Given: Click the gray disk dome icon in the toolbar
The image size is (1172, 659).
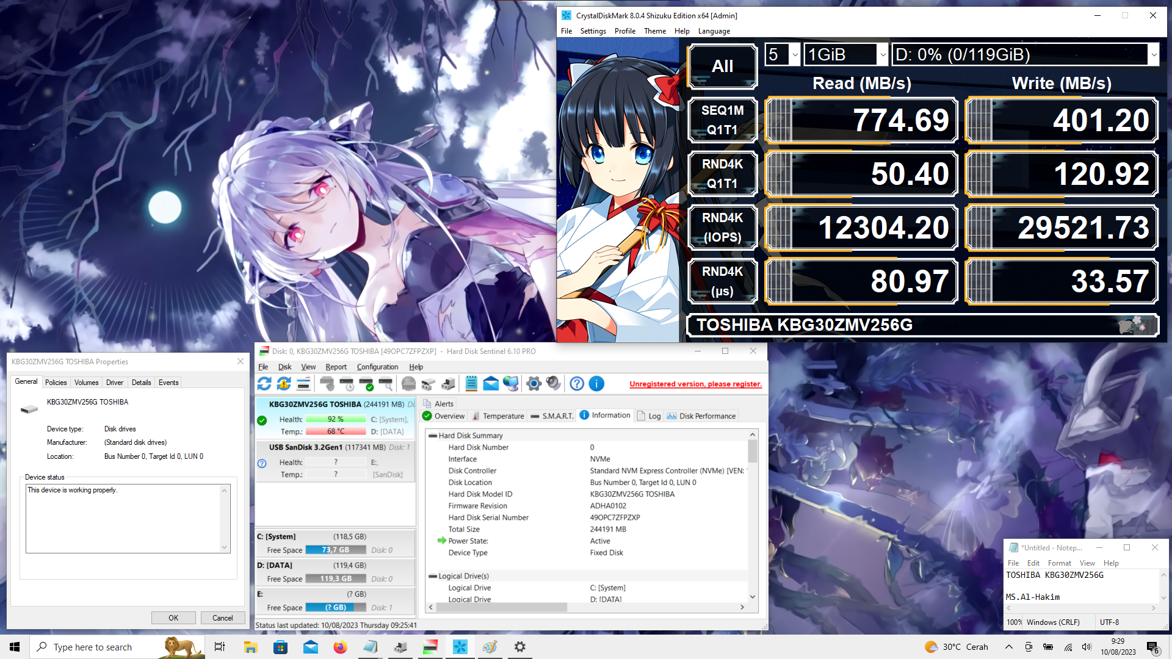Looking at the screenshot, I should [x=409, y=384].
